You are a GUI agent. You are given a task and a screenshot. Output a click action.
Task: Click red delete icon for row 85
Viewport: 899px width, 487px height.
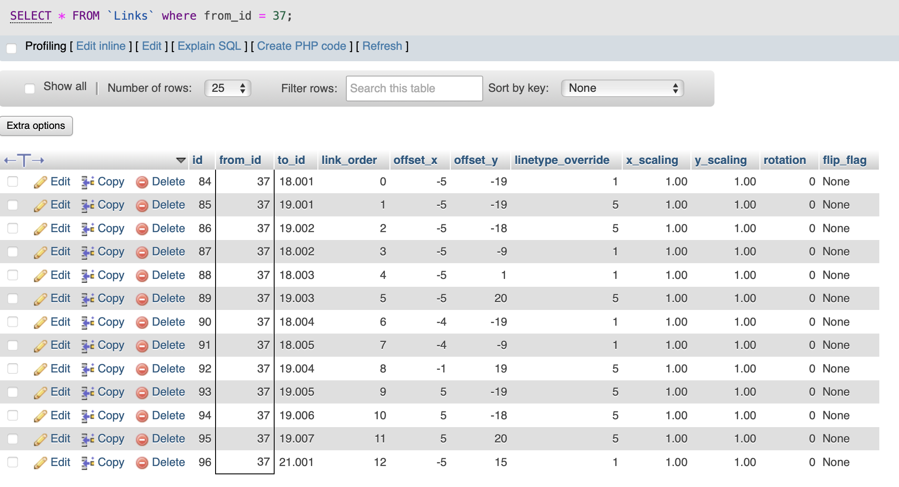142,205
